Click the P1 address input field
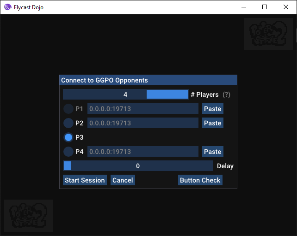This screenshot has height=236, width=297. (143, 109)
